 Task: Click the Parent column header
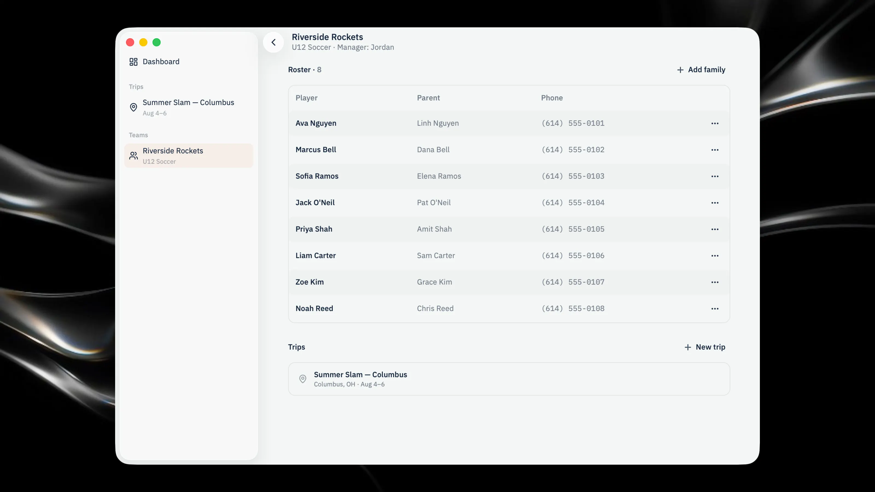point(428,98)
